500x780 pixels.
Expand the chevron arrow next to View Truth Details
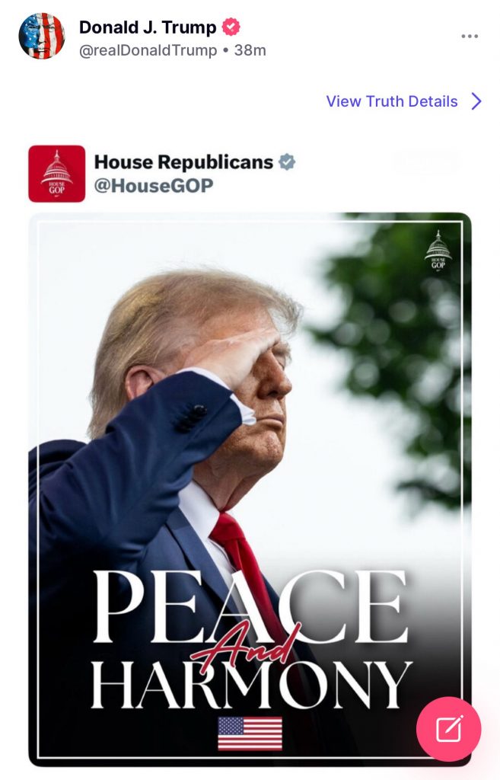[476, 101]
